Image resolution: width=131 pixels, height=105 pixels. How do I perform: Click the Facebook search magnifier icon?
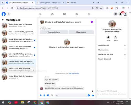tap(9, 14)
